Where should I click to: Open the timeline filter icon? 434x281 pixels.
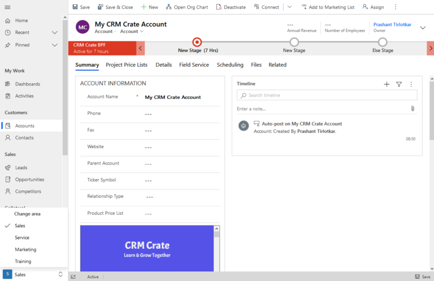tap(399, 84)
